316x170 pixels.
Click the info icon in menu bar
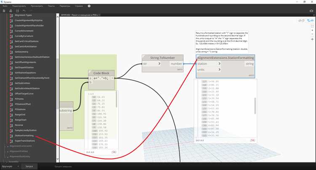pos(89,6)
